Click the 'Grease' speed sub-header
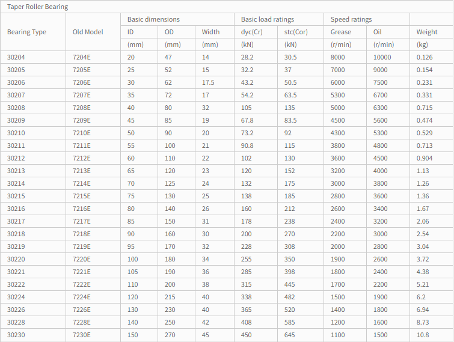This screenshot has height=342, width=454. (341, 32)
